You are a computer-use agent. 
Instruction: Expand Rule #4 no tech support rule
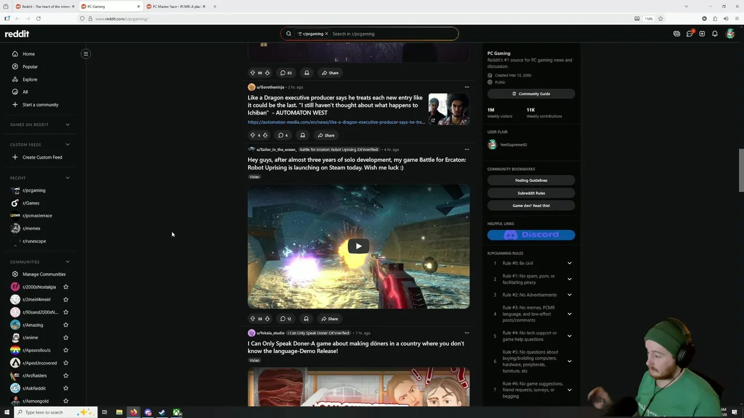pyautogui.click(x=569, y=336)
